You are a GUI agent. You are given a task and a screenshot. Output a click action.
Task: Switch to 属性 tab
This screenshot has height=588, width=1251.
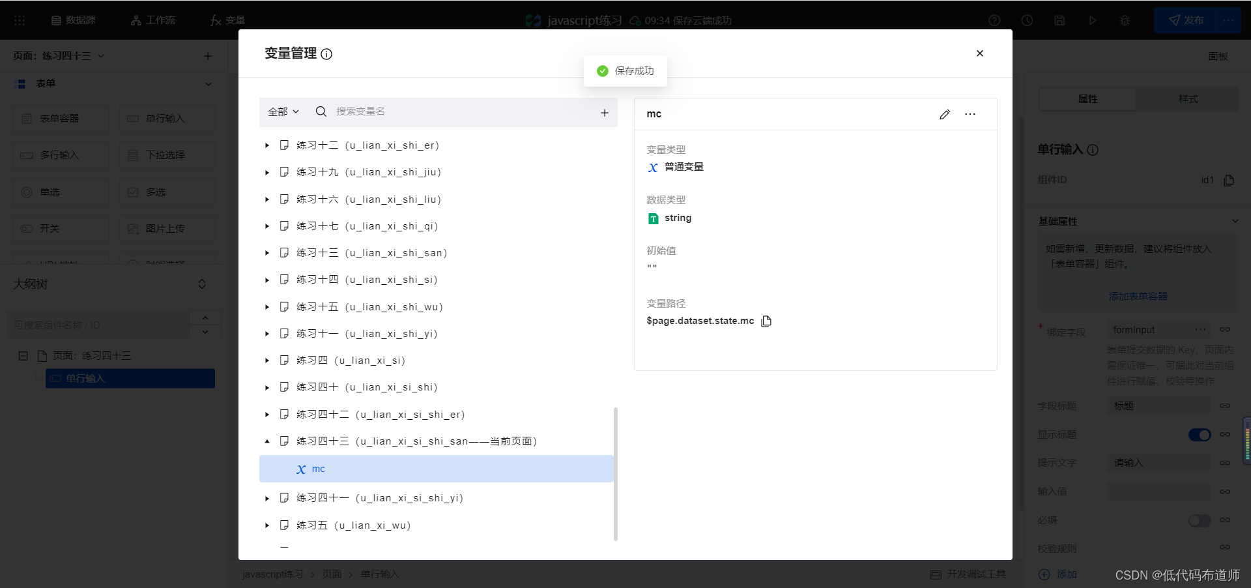[x=1087, y=99]
